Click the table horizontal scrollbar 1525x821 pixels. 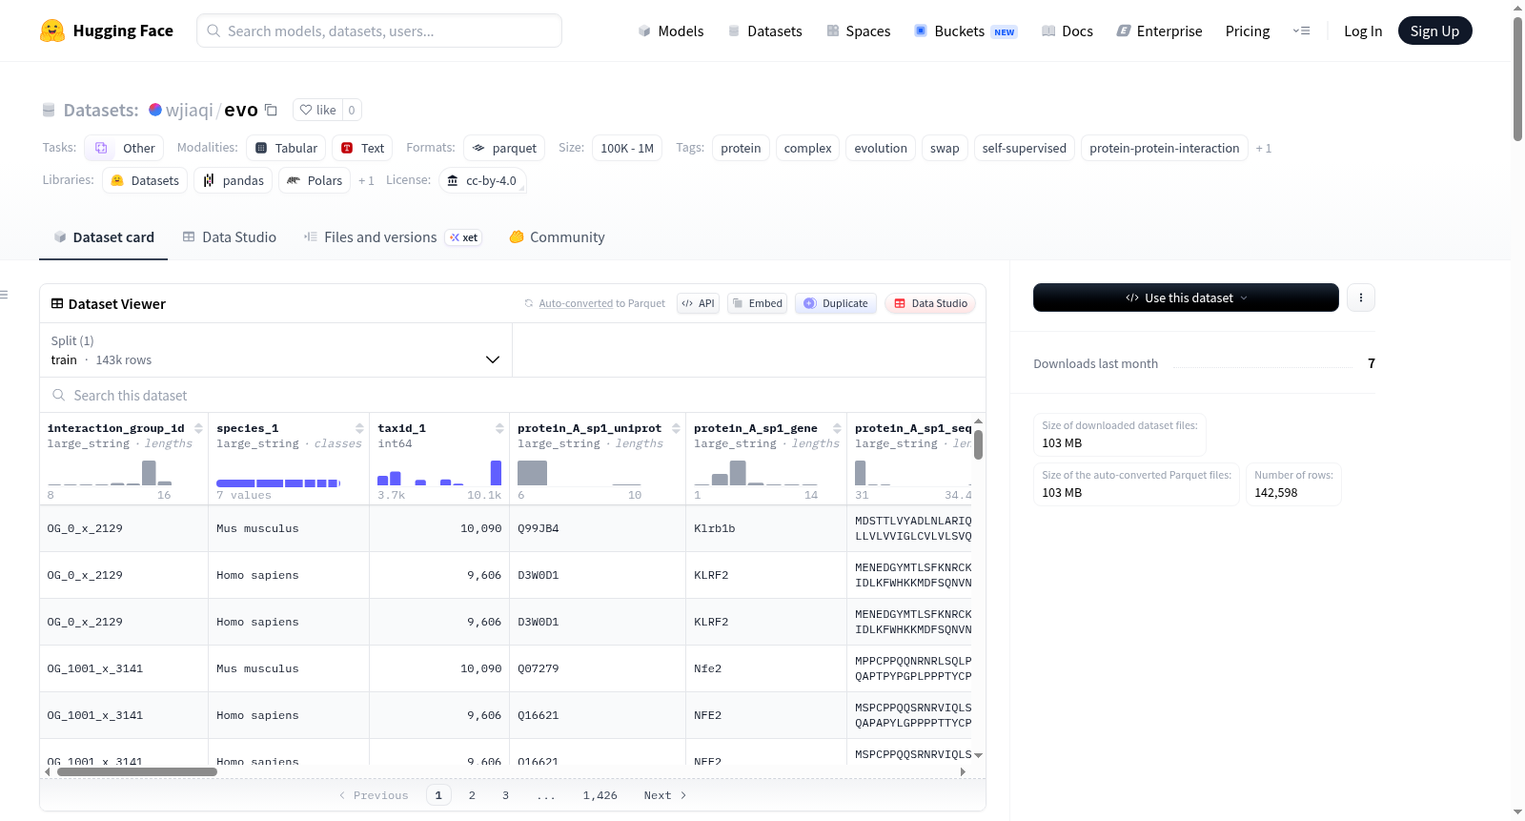(x=137, y=772)
